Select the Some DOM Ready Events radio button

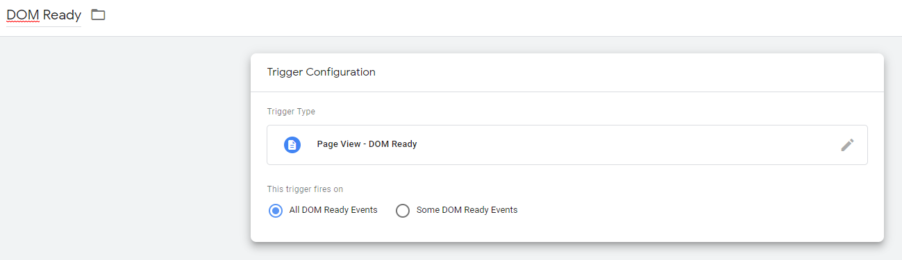coord(403,211)
